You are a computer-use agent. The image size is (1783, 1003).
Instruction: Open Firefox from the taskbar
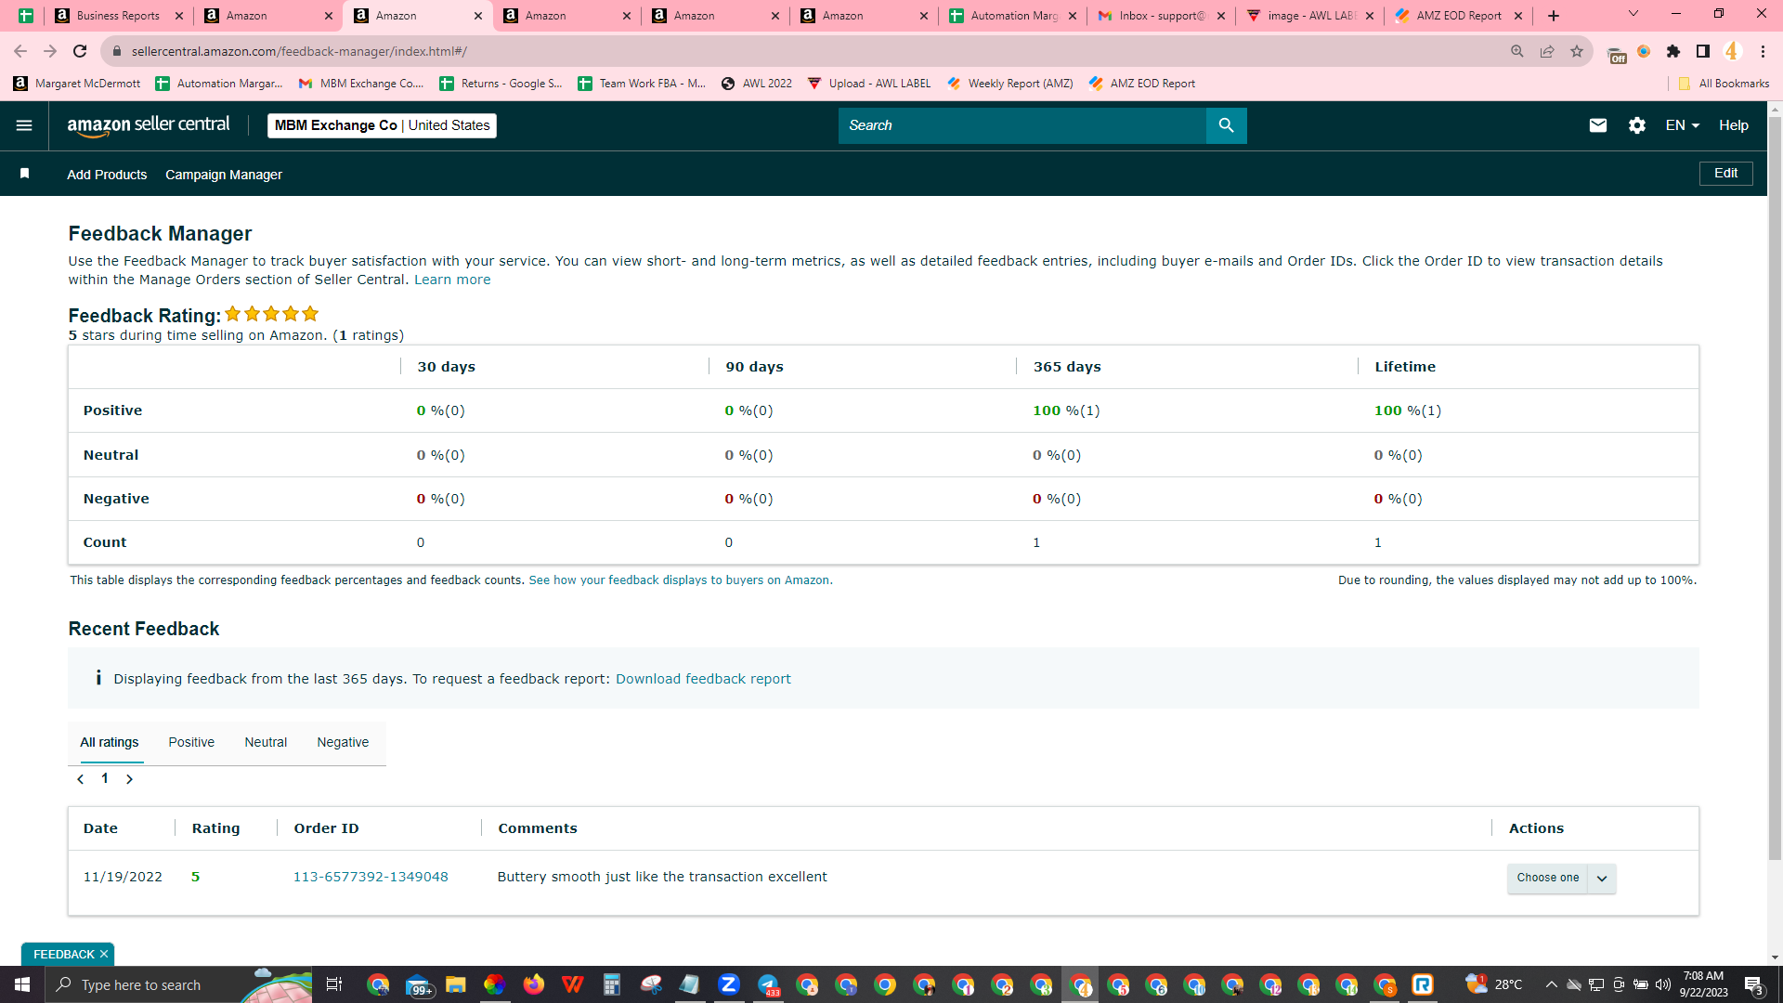click(533, 984)
